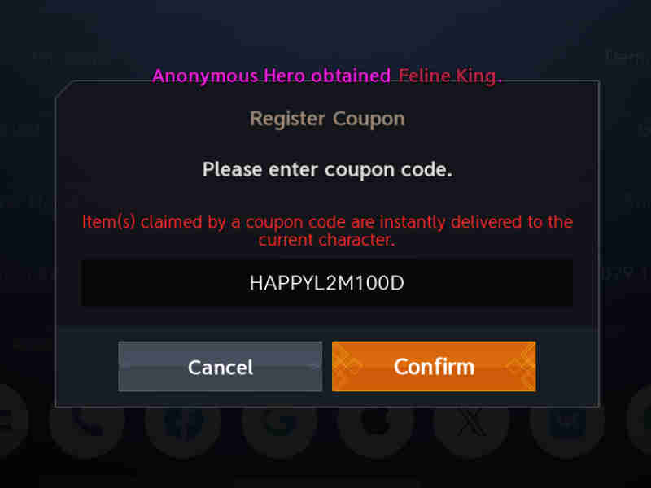651x488 pixels.
Task: Select the dimmed Facebook login icon
Action: coord(183,421)
